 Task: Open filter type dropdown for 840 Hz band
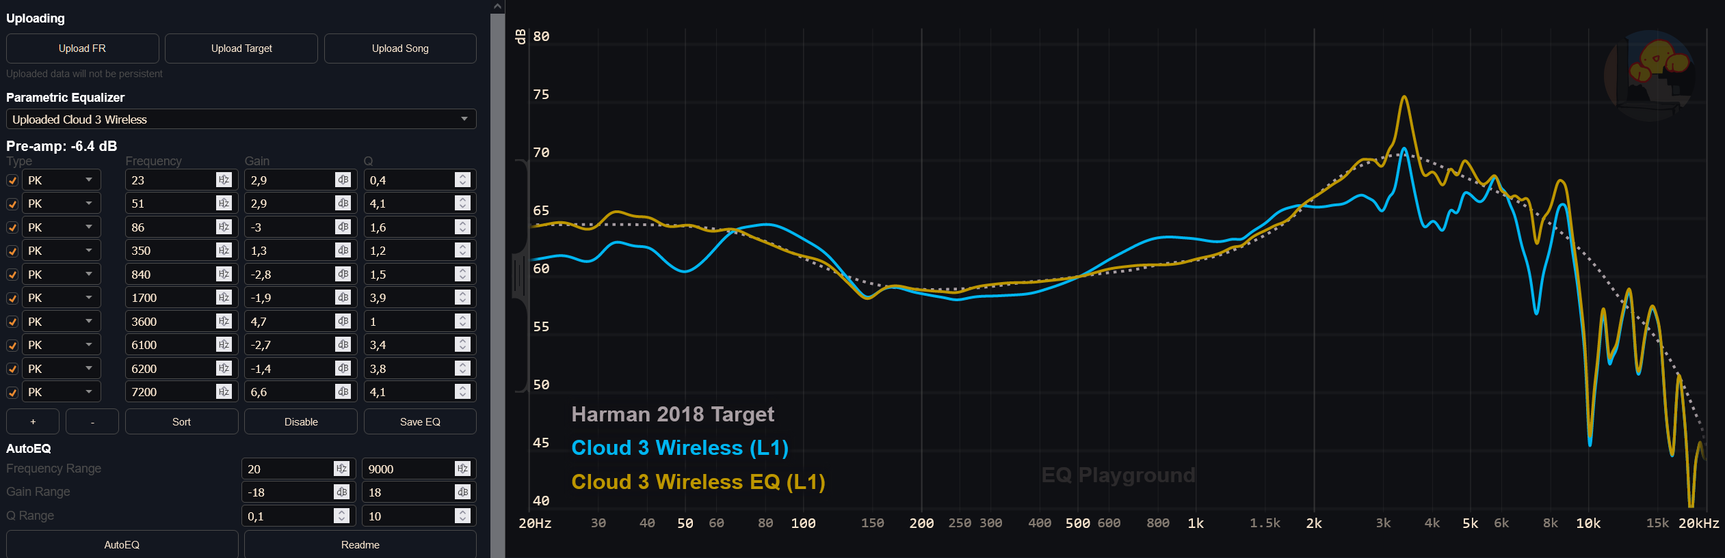coord(62,274)
